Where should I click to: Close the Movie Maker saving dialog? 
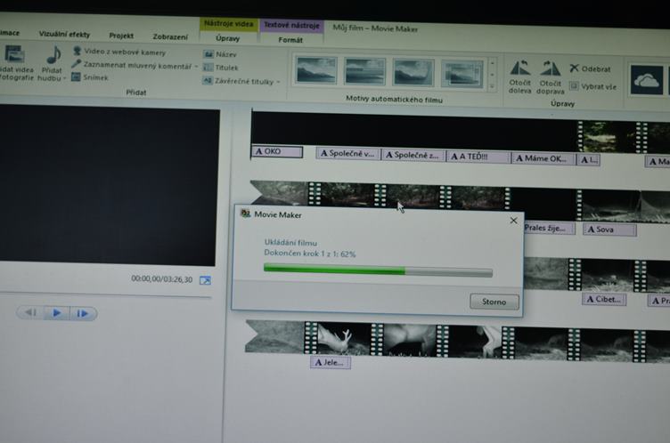[513, 221]
